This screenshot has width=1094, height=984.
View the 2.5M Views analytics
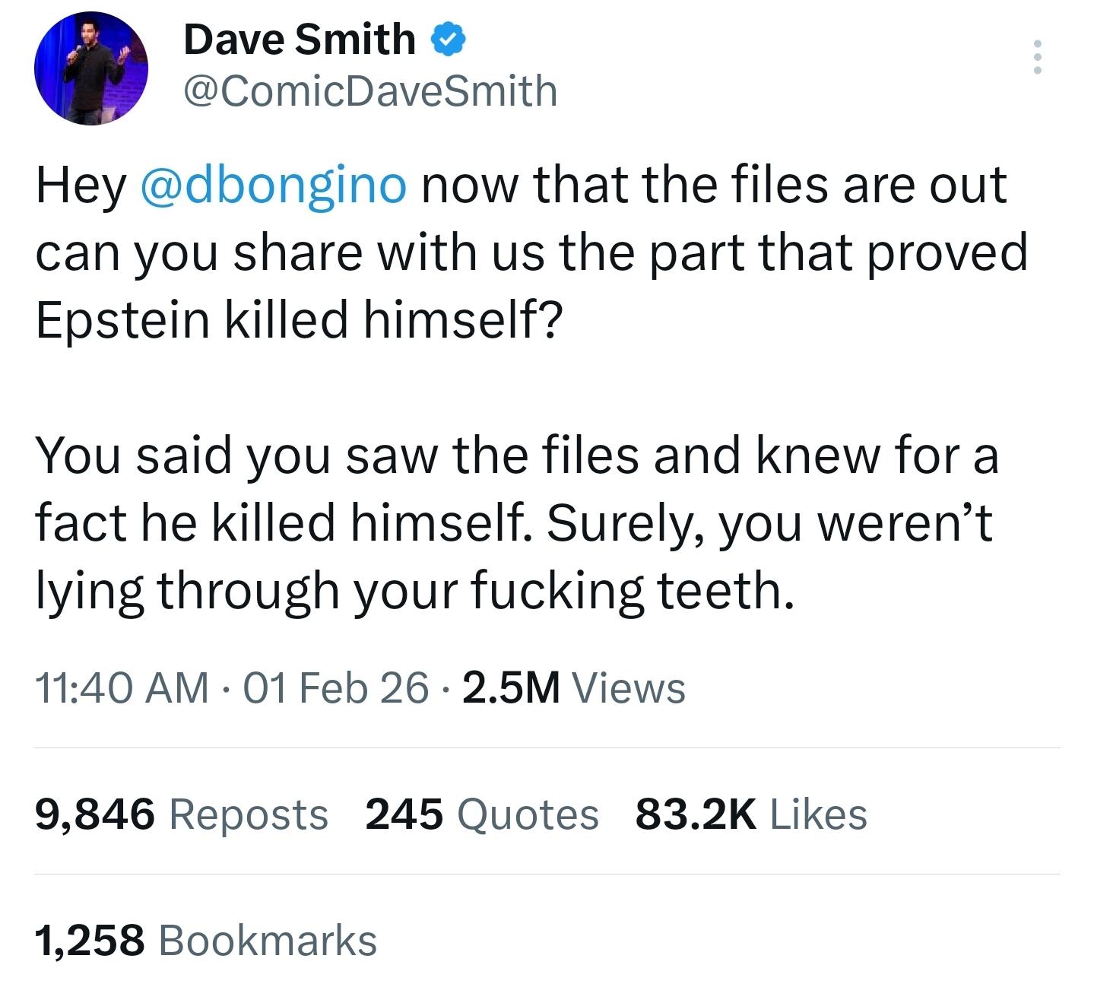point(573,688)
